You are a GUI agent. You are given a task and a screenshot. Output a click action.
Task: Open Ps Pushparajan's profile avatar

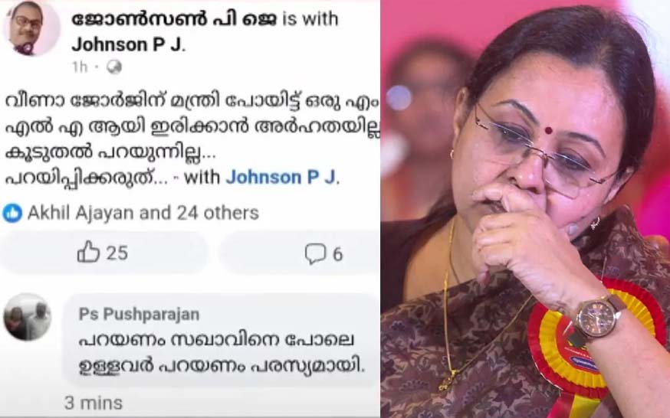pyautogui.click(x=28, y=317)
